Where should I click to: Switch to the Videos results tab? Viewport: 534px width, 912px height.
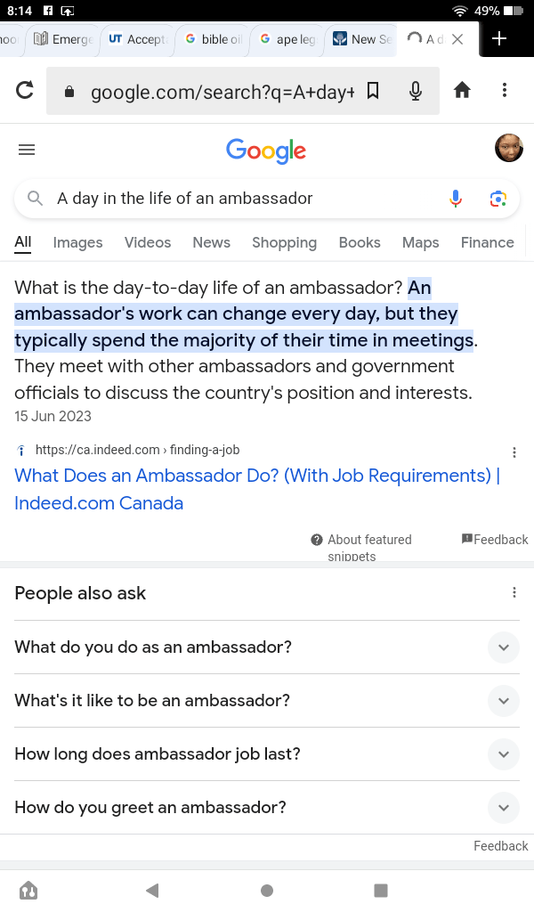click(148, 242)
